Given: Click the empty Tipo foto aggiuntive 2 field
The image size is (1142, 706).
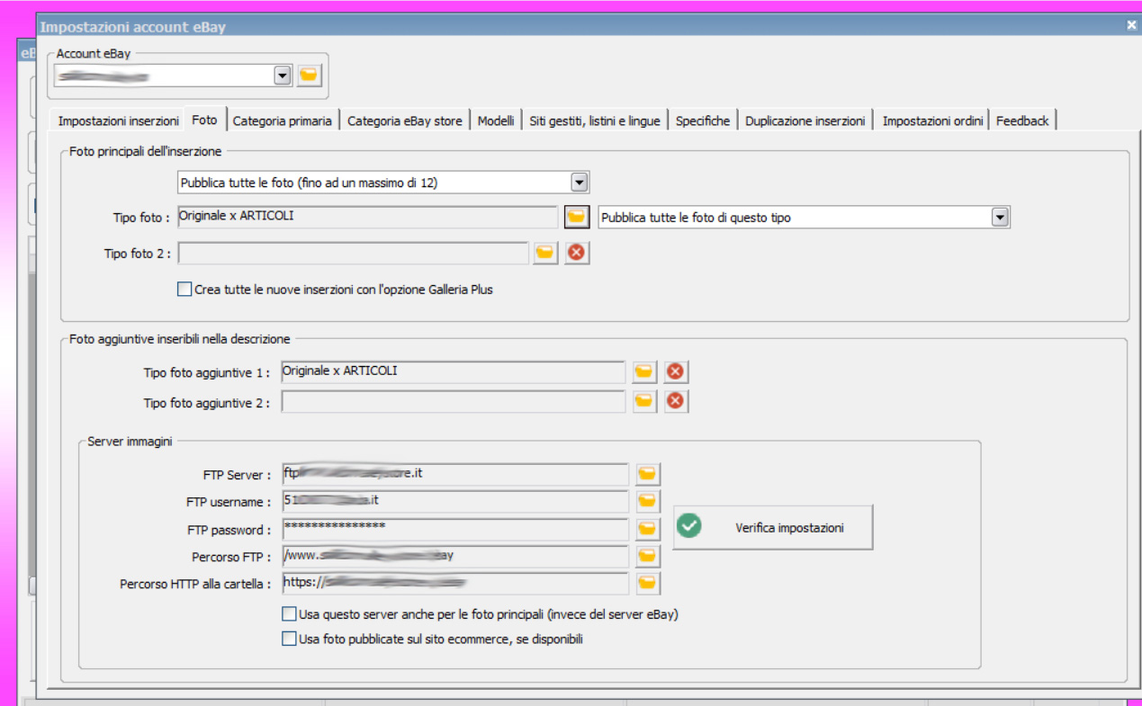Looking at the screenshot, I should pos(453,401).
